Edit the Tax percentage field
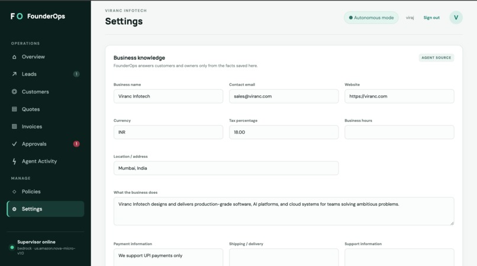Image resolution: width=477 pixels, height=266 pixels. click(283, 132)
